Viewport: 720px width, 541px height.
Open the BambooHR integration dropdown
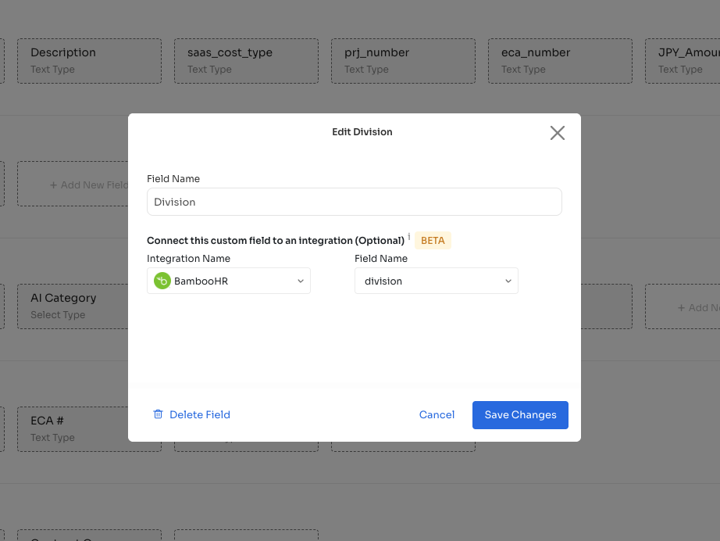229,281
